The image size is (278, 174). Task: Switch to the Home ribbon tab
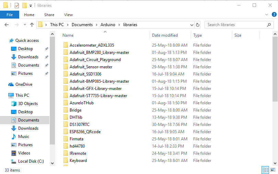click(x=29, y=15)
